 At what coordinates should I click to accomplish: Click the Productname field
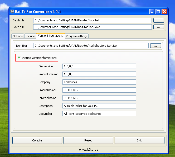pyautogui.click(x=99, y=90)
